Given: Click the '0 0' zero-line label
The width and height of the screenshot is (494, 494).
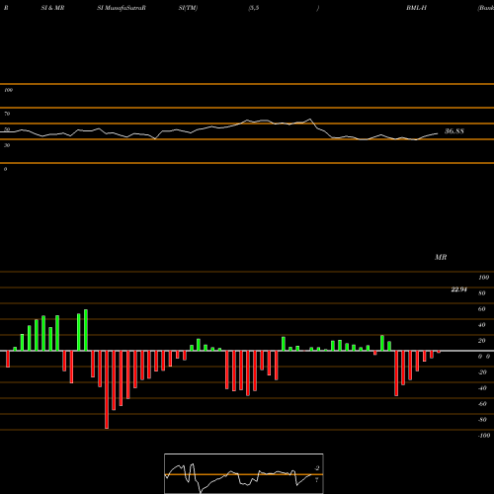Looking at the screenshot, I should (x=484, y=357).
